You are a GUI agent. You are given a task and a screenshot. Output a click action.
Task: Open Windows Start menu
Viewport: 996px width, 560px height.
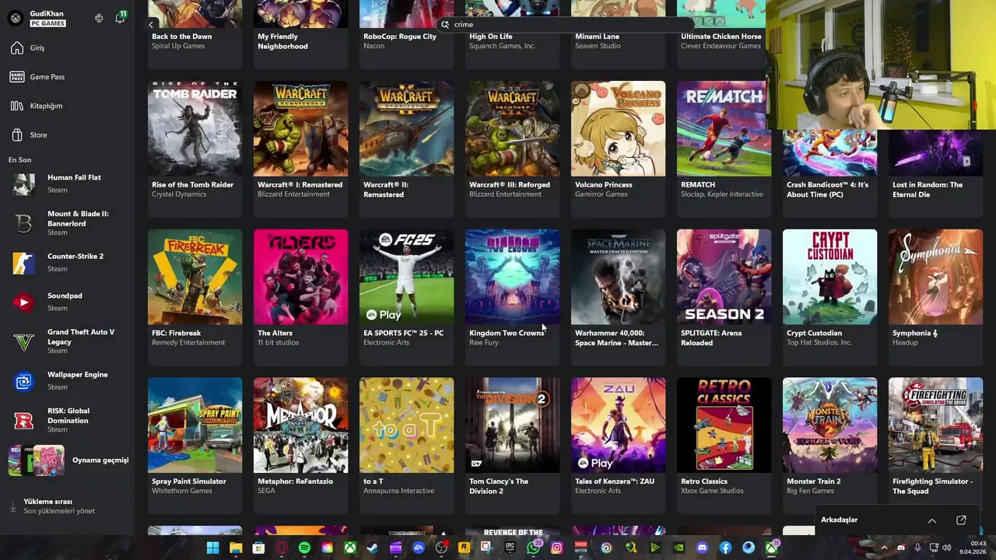click(x=212, y=548)
